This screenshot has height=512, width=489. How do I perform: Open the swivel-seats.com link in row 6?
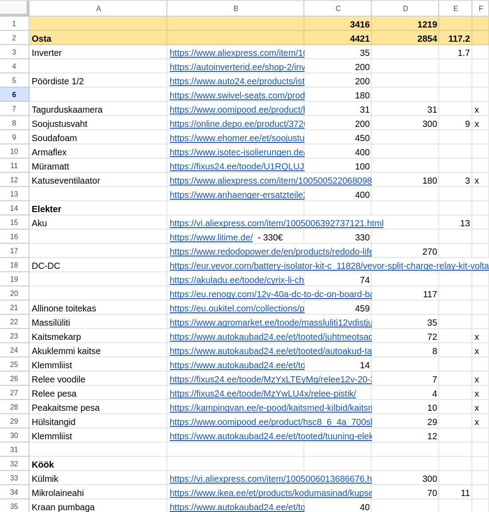click(x=237, y=95)
